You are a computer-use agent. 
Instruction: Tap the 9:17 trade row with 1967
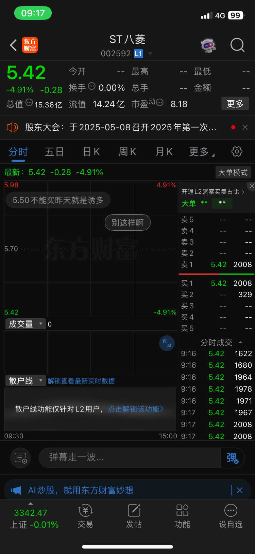[x=216, y=413]
